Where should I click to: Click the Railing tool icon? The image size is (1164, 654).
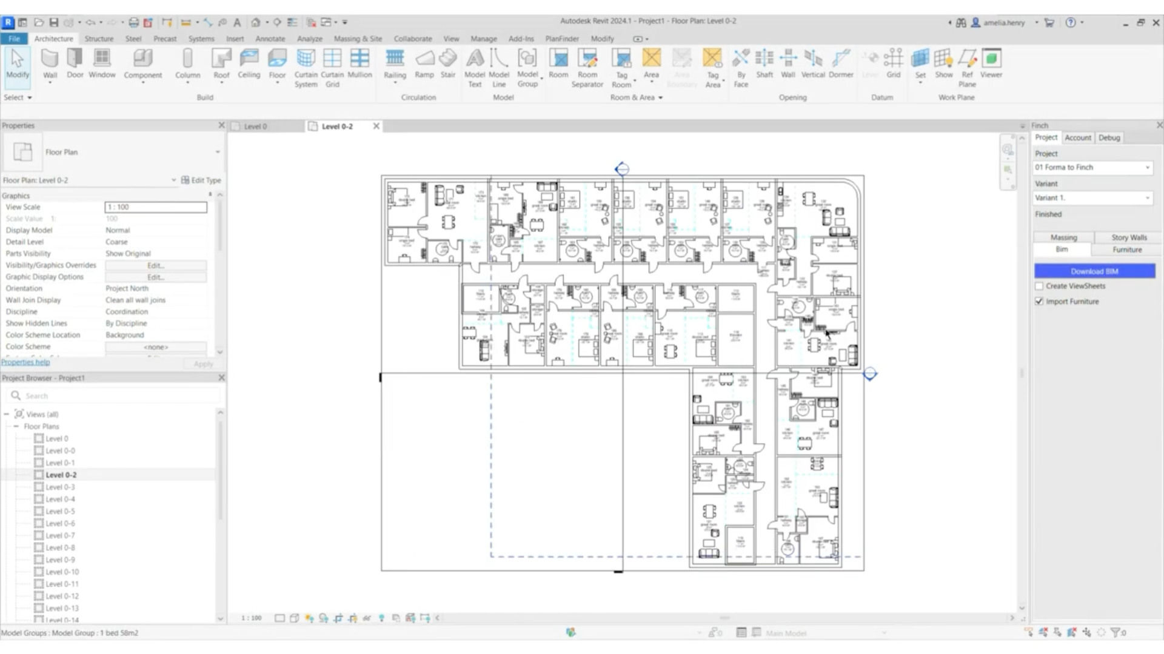pos(395,64)
